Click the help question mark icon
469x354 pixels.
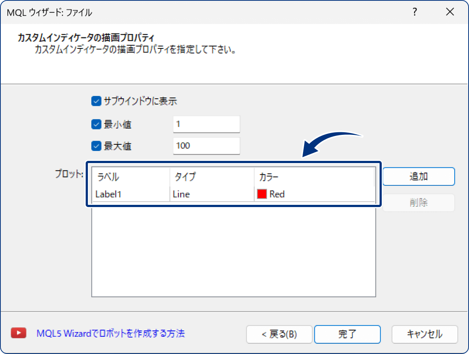click(415, 12)
